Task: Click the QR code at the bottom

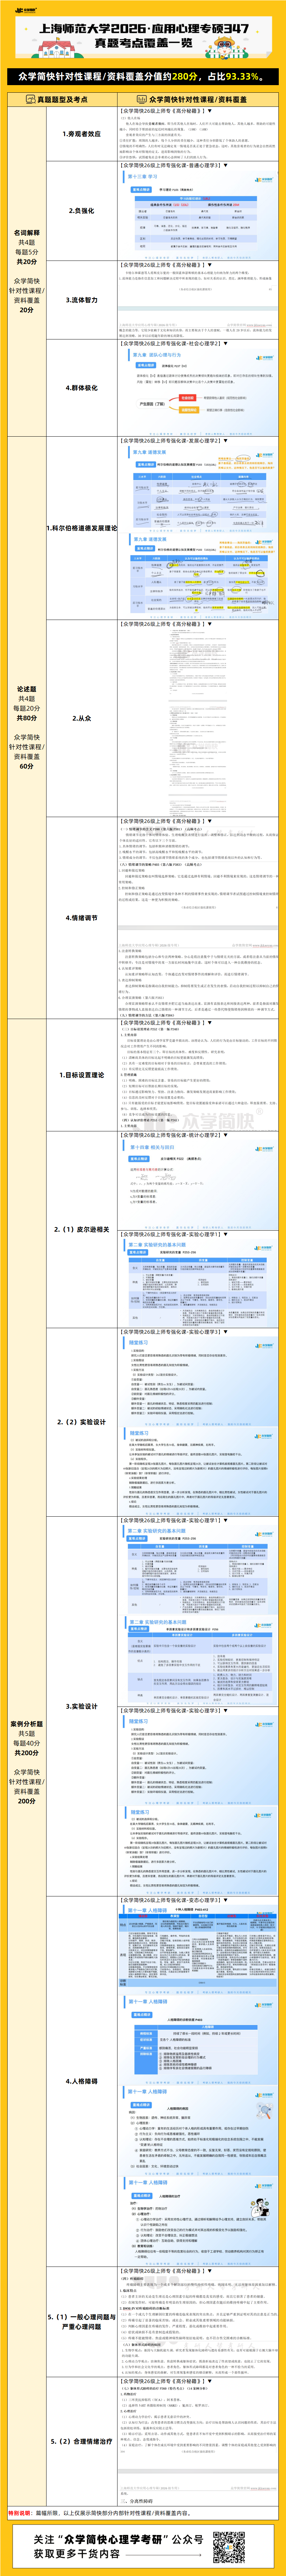Action: (228, 2545)
